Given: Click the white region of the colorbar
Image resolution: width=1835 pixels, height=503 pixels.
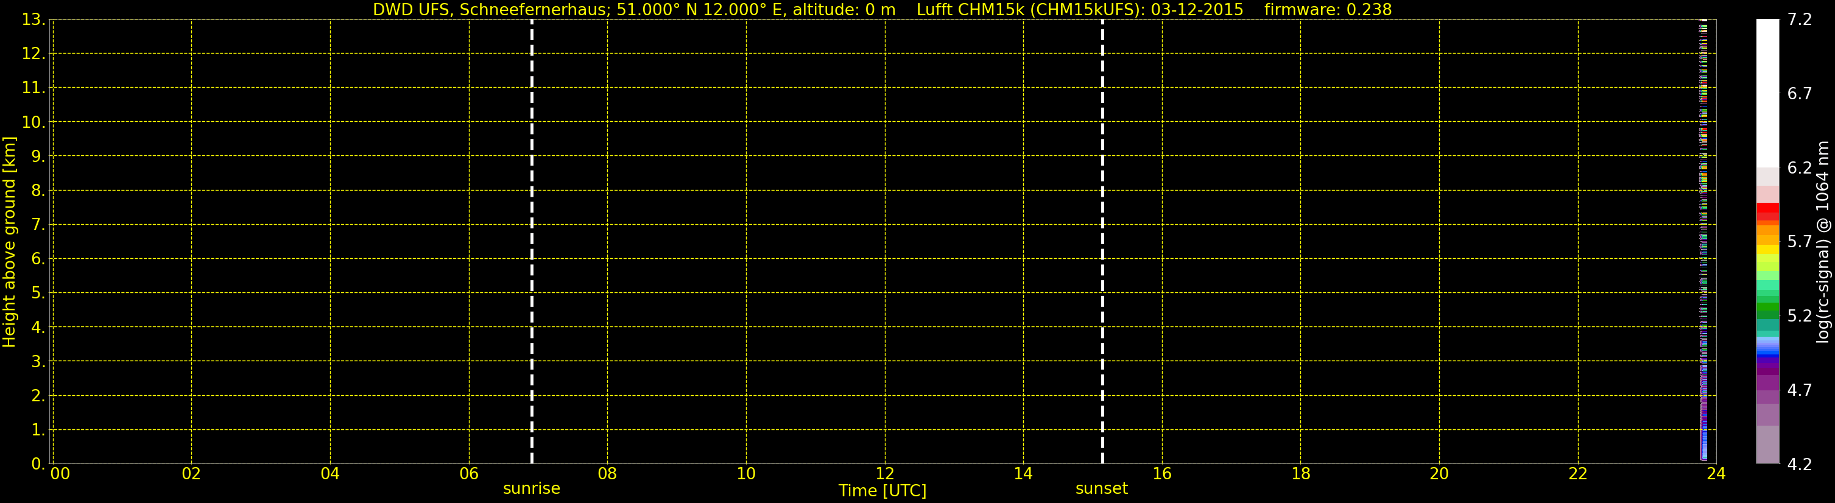Looking at the screenshot, I should click(1767, 93).
